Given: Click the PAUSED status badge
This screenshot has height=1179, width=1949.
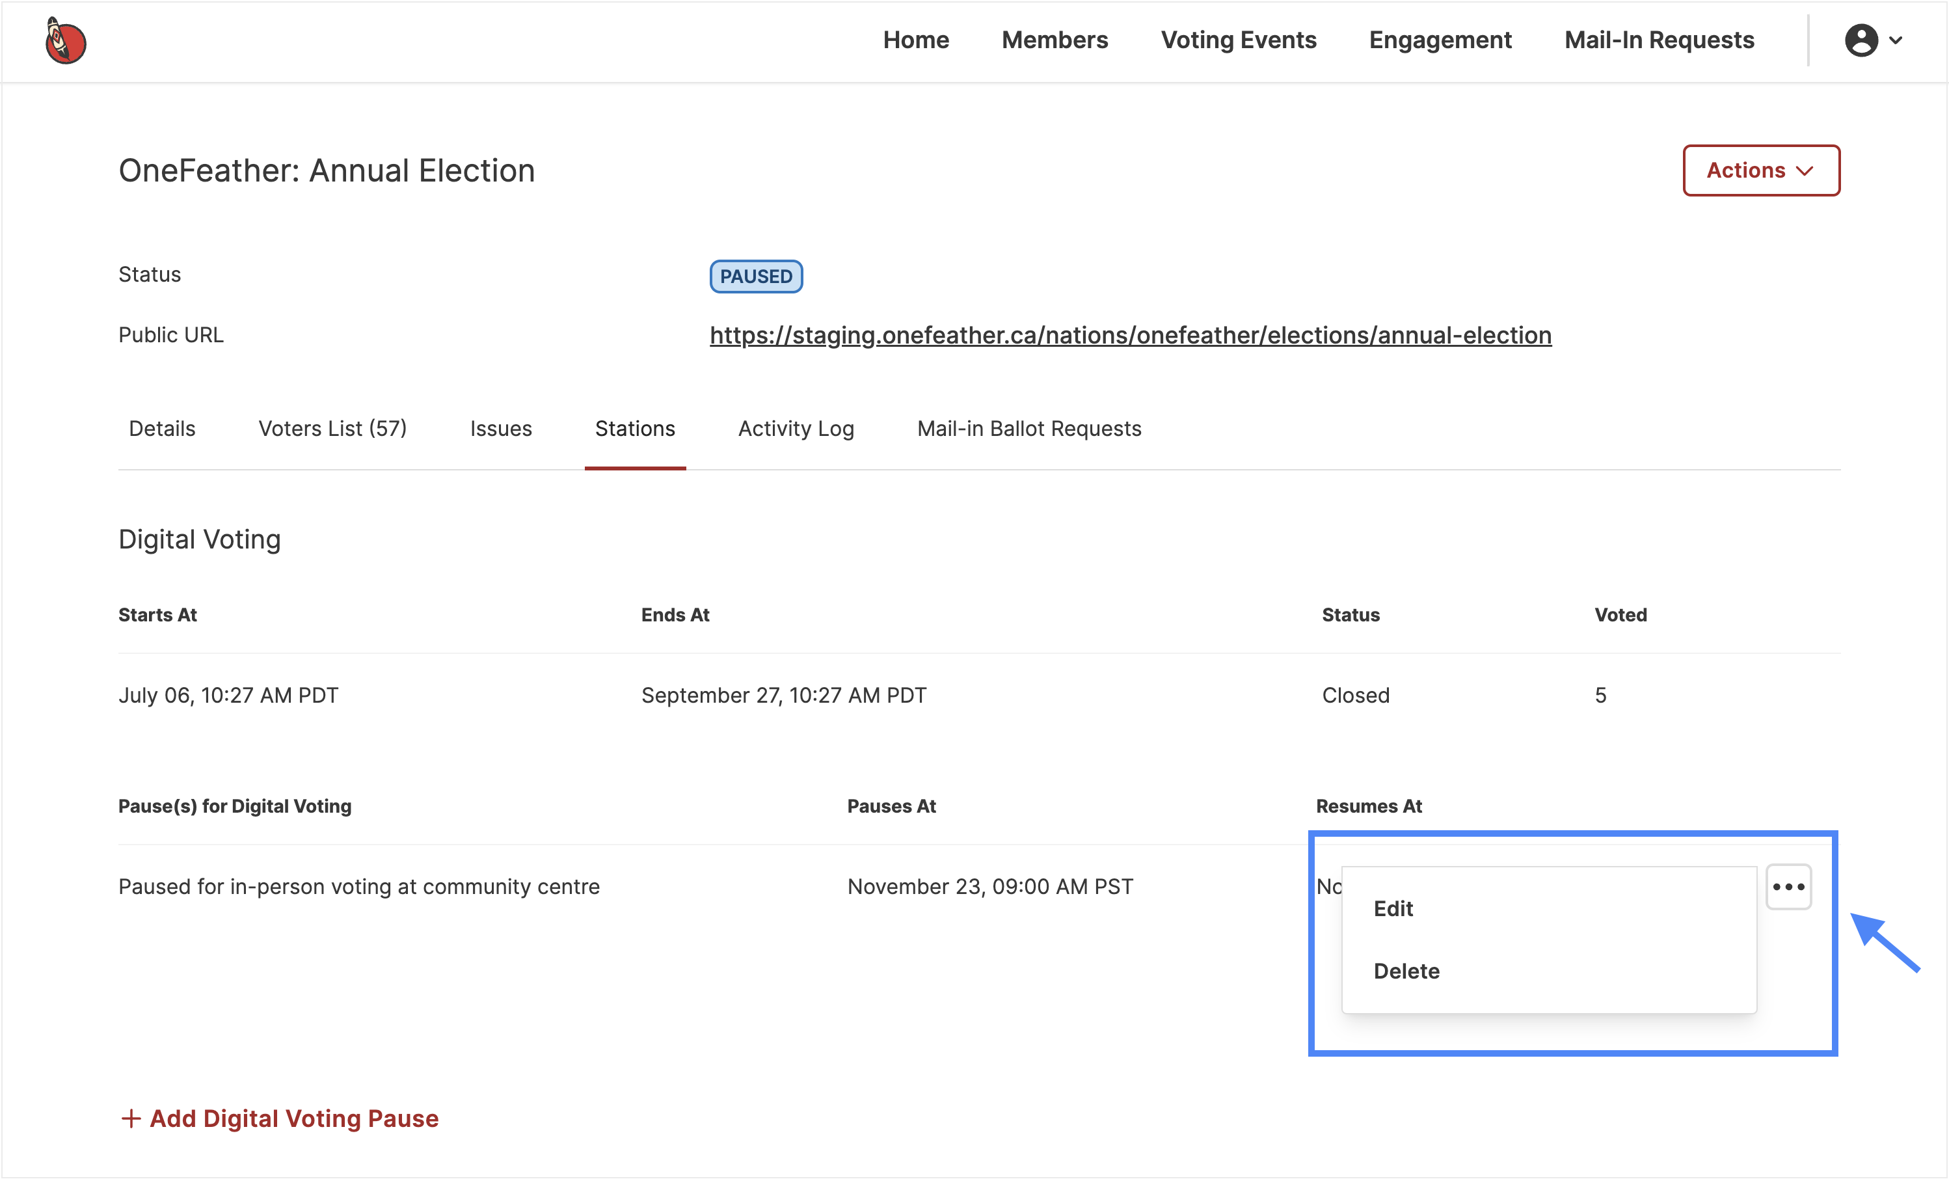Looking at the screenshot, I should (x=756, y=276).
